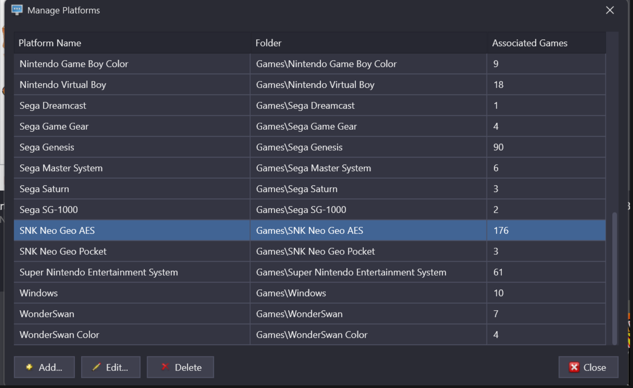Select the WonderSwan Color platform name cell

(x=132, y=334)
